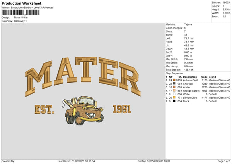Click the Production Worksheet title
232x164 pixels.
(x=21, y=3)
